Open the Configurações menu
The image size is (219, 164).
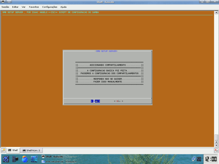click(x=50, y=7)
